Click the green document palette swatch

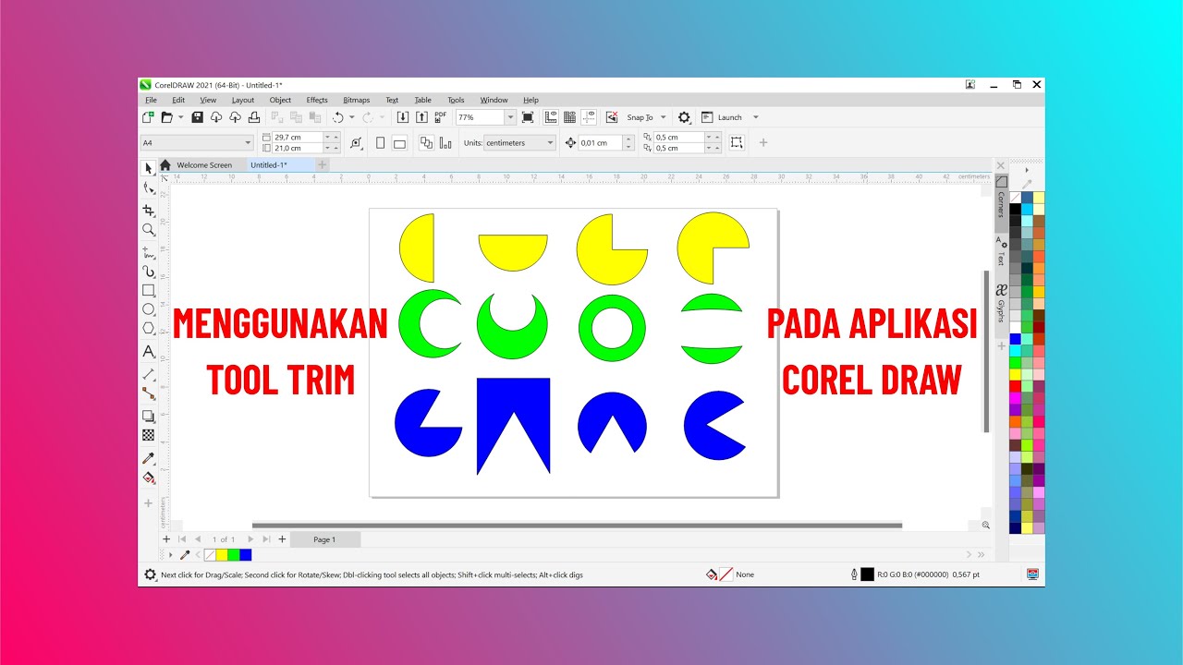(234, 555)
